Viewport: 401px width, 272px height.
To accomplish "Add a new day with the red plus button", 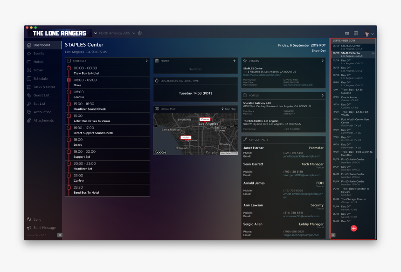I will pyautogui.click(x=354, y=228).
